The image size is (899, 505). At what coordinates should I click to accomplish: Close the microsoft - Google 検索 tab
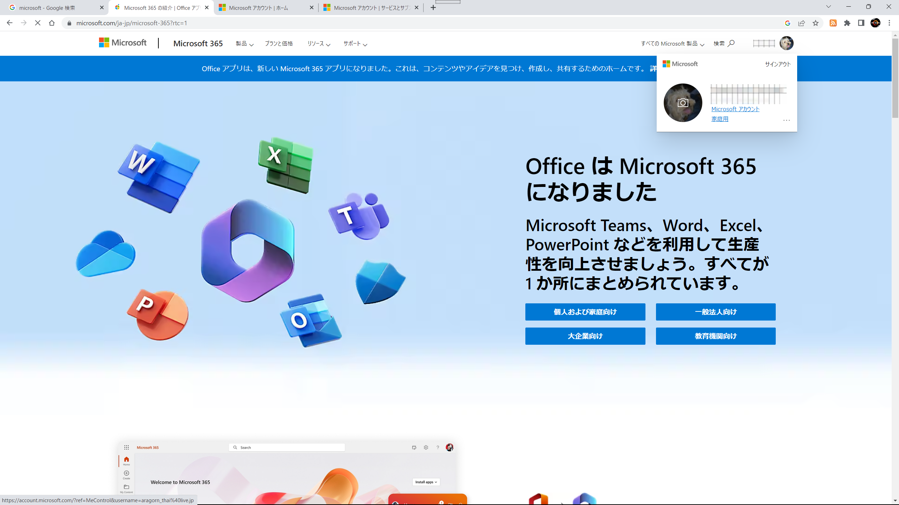click(x=102, y=8)
